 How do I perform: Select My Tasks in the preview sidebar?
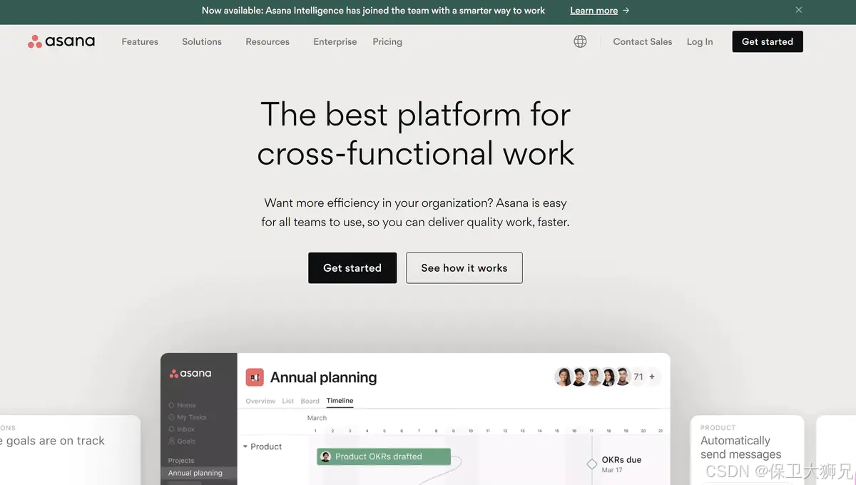point(187,417)
